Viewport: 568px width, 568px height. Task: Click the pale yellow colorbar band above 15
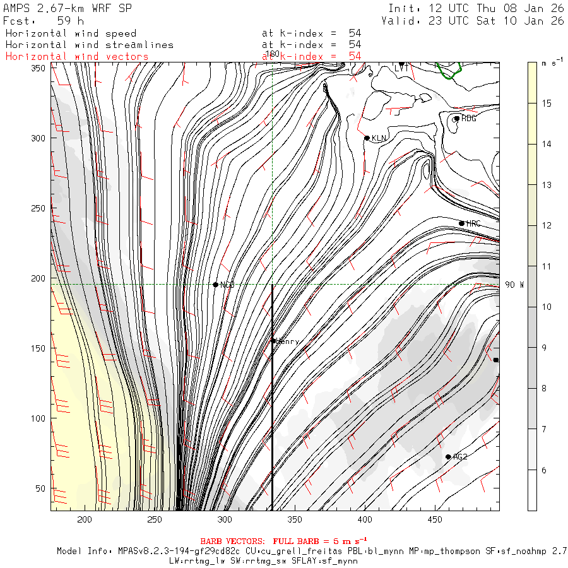[x=532, y=83]
